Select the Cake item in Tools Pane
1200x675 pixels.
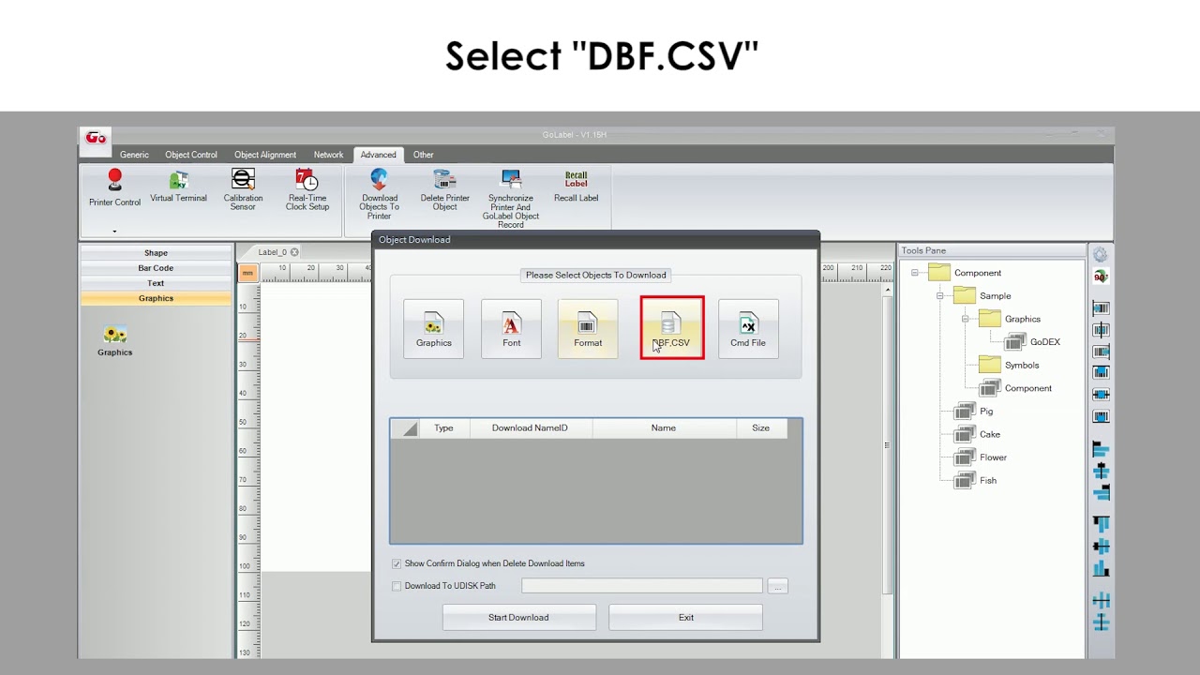[989, 434]
